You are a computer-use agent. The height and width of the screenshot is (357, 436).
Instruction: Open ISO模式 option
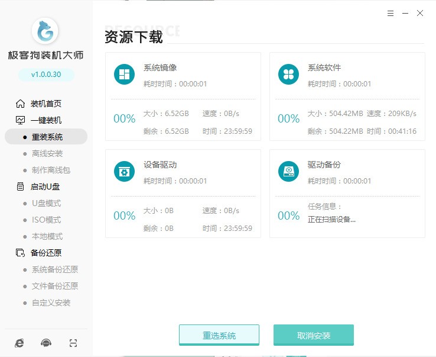point(46,220)
